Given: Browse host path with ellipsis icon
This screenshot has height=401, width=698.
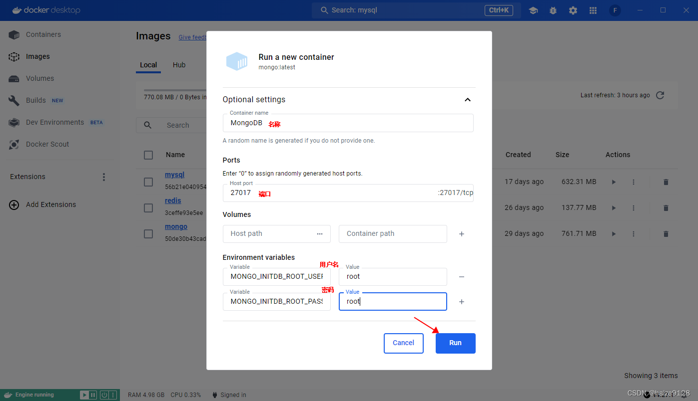Looking at the screenshot, I should click(320, 233).
